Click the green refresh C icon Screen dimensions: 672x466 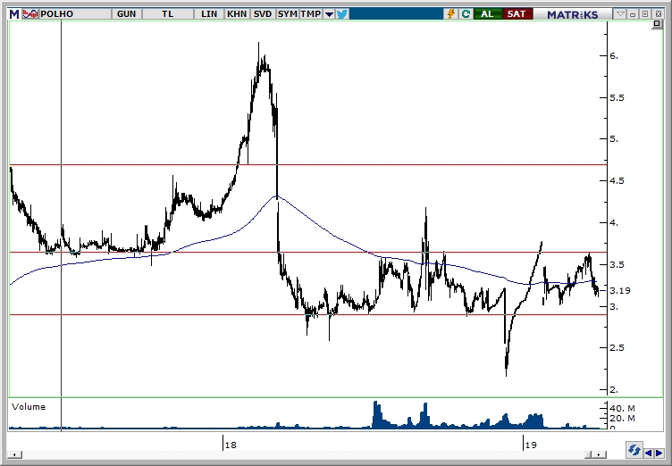pos(466,14)
